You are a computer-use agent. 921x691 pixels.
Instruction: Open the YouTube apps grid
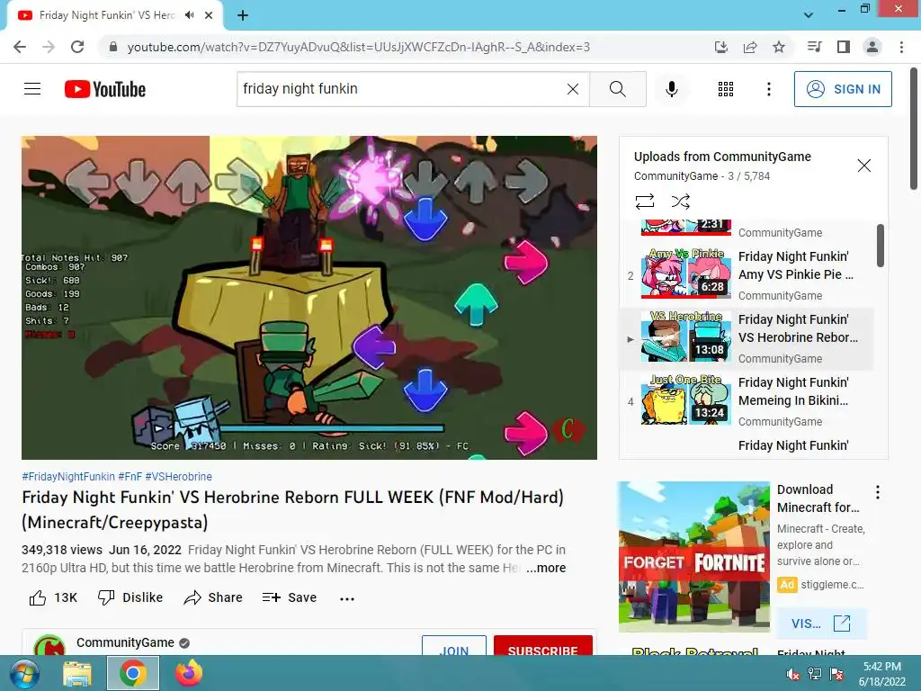point(726,89)
